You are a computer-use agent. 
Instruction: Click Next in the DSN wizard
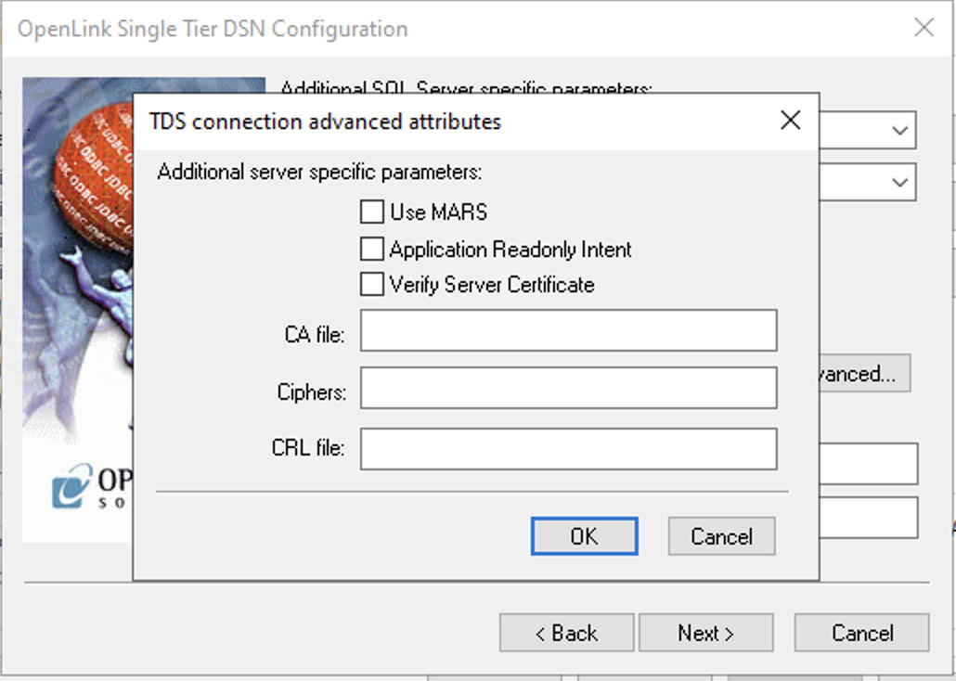click(706, 632)
